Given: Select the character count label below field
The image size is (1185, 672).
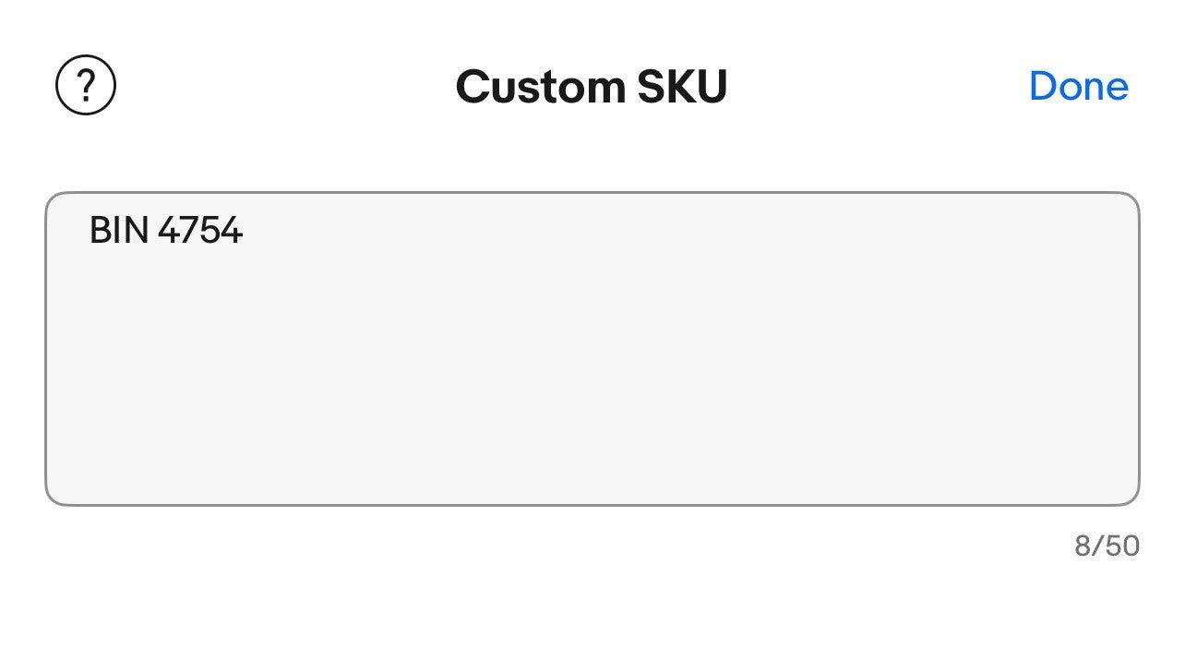Looking at the screenshot, I should pyautogui.click(x=1107, y=546).
